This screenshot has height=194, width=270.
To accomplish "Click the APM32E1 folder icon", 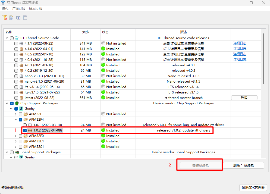I will (x=26, y=141).
